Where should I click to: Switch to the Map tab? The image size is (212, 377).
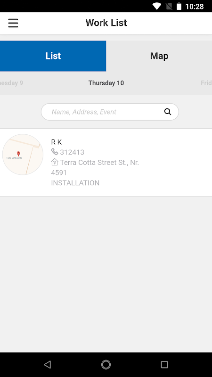coord(159,56)
